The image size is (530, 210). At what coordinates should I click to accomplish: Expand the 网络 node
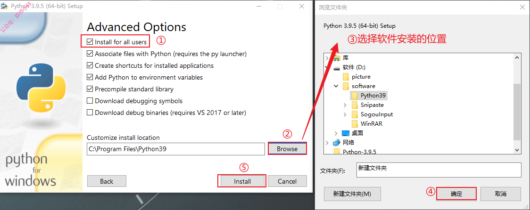click(327, 143)
